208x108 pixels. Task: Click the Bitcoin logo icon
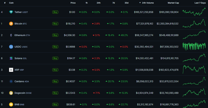click(x=11, y=24)
